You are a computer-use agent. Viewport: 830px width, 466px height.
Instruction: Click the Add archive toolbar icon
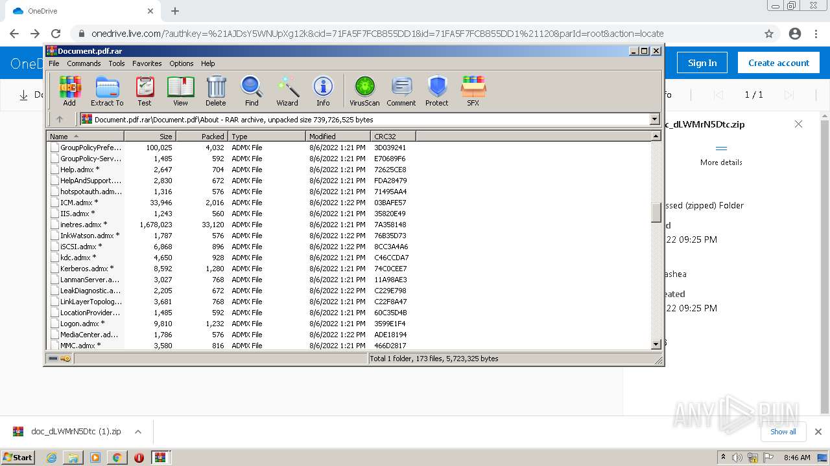pyautogui.click(x=69, y=91)
